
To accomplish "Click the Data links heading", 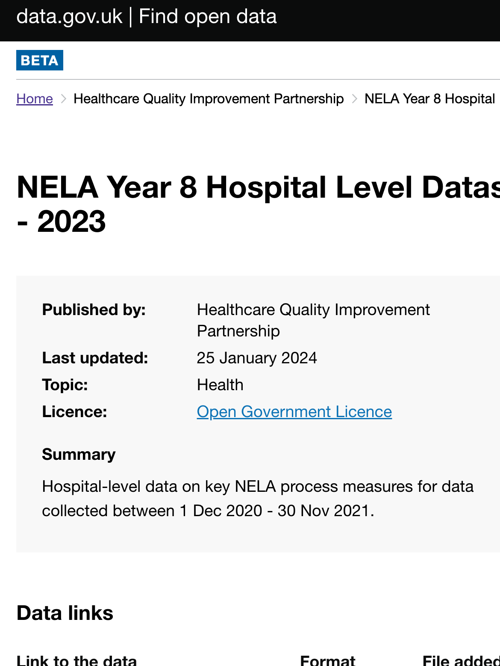I will click(x=65, y=613).
